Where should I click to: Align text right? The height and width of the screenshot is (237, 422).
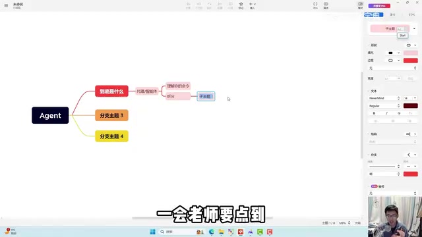pyautogui.click(x=409, y=121)
